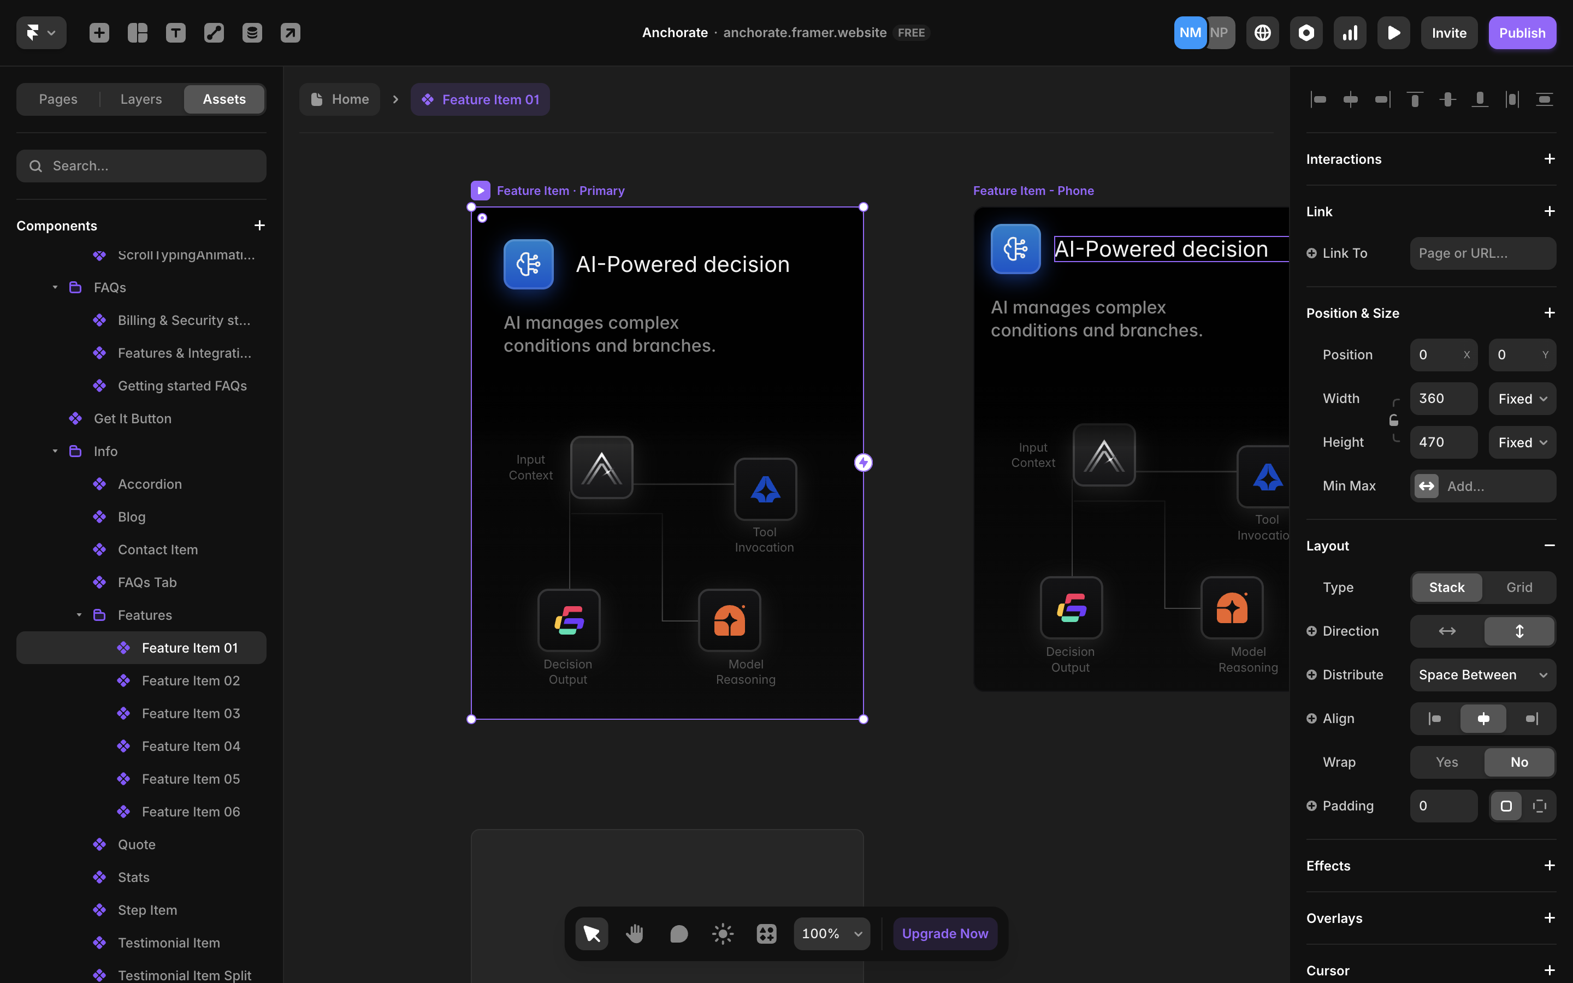Set layout Type to Grid
Screen dimensions: 1573x983
tap(1519, 587)
